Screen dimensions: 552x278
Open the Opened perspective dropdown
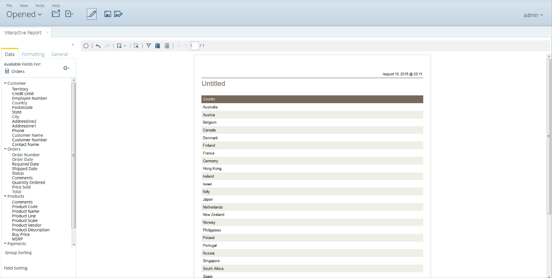[24, 14]
